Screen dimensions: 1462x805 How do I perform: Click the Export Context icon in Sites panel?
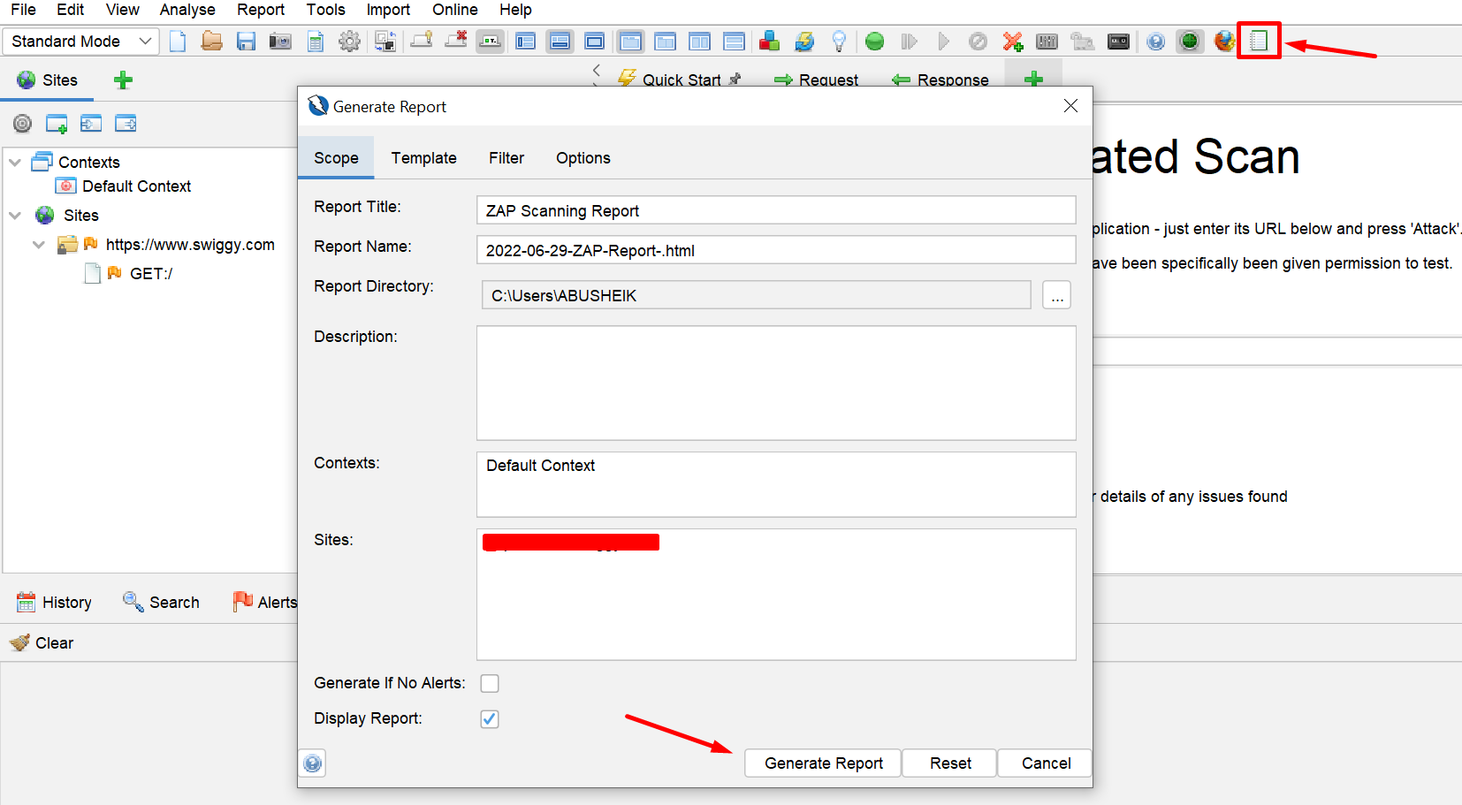pos(126,124)
